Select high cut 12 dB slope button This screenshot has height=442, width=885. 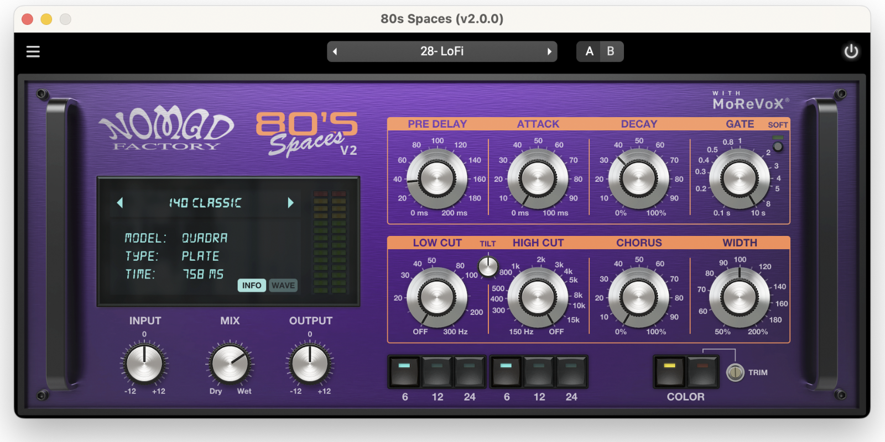539,371
